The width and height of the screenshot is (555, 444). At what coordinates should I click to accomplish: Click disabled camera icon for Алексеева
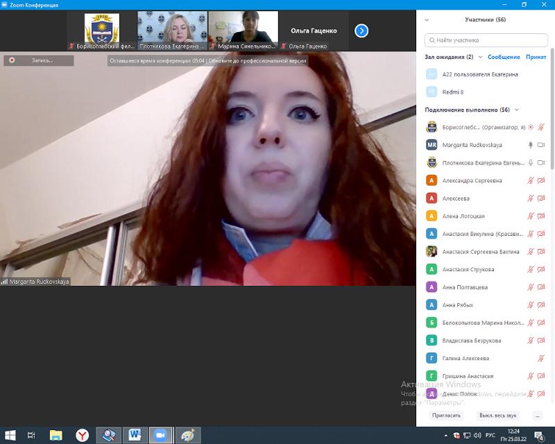coord(541,198)
